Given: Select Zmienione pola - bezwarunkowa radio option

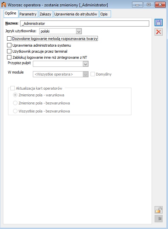Looking at the screenshot, I should coord(15,103).
